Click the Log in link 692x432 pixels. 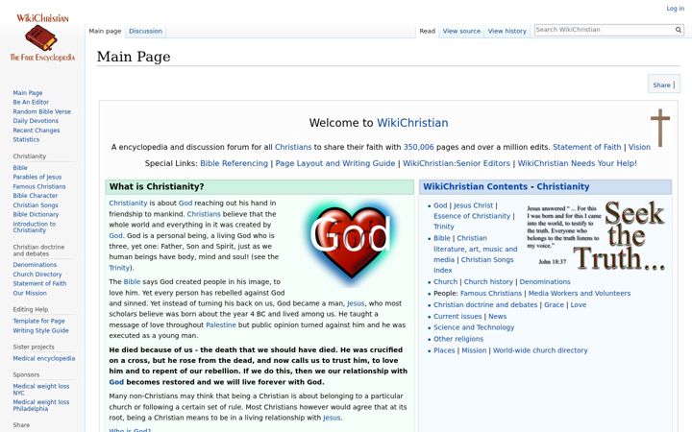coord(676,9)
